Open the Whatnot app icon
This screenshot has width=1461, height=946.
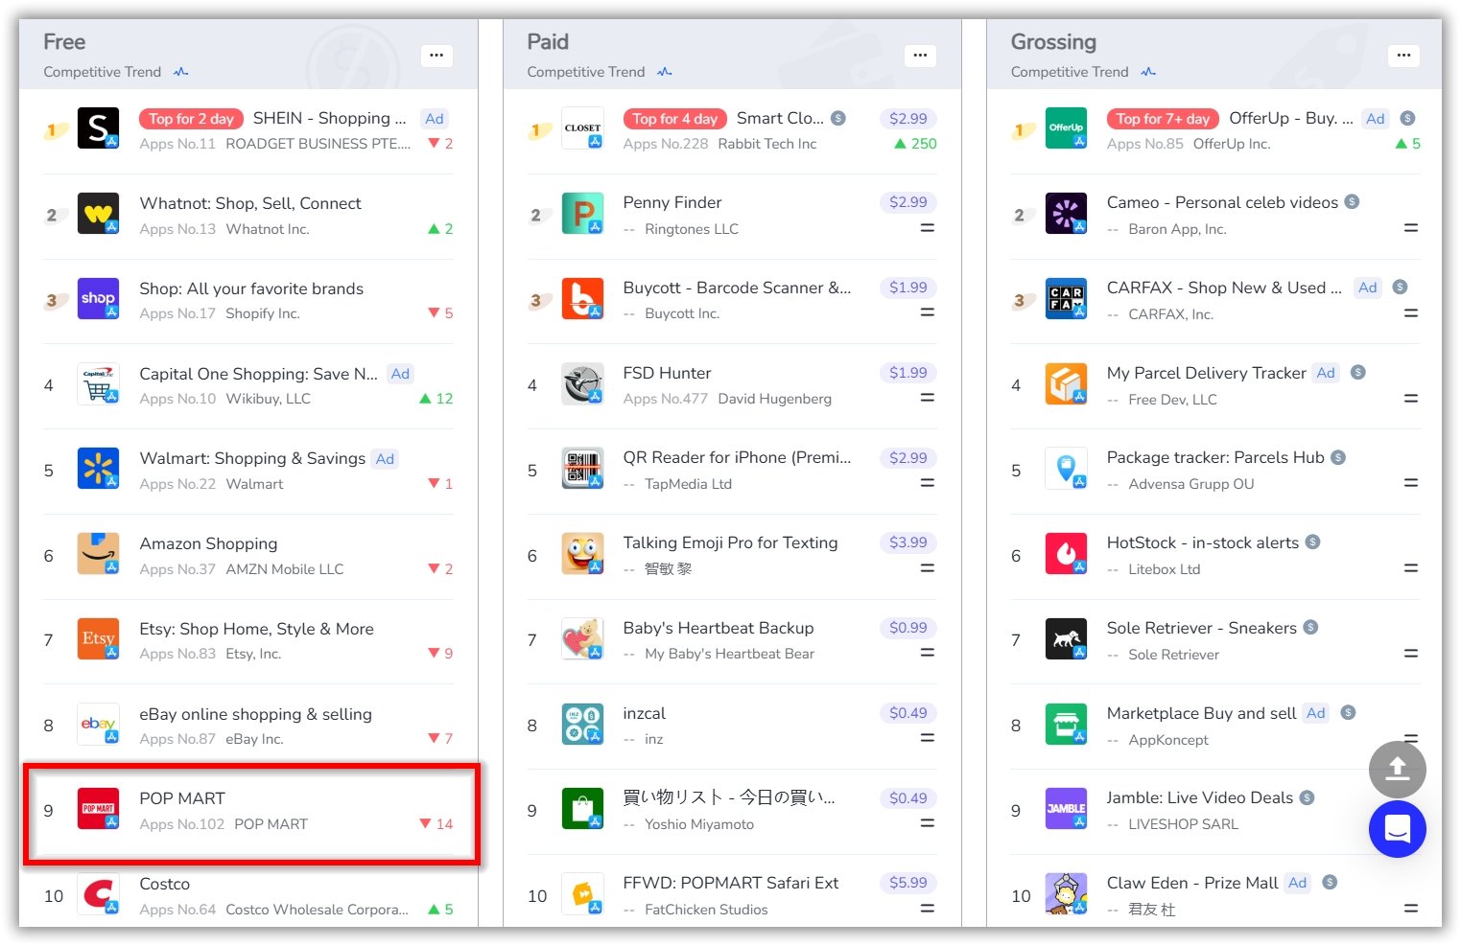98,214
